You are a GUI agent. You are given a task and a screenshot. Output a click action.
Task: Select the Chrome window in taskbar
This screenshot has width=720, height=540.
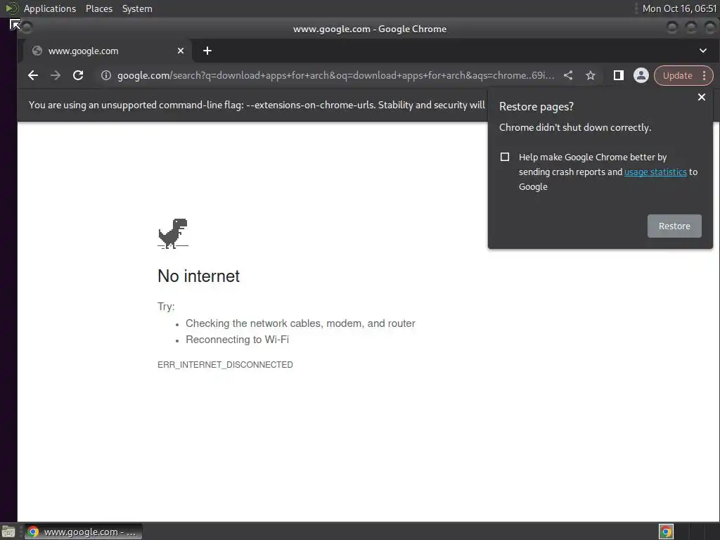tap(83, 532)
